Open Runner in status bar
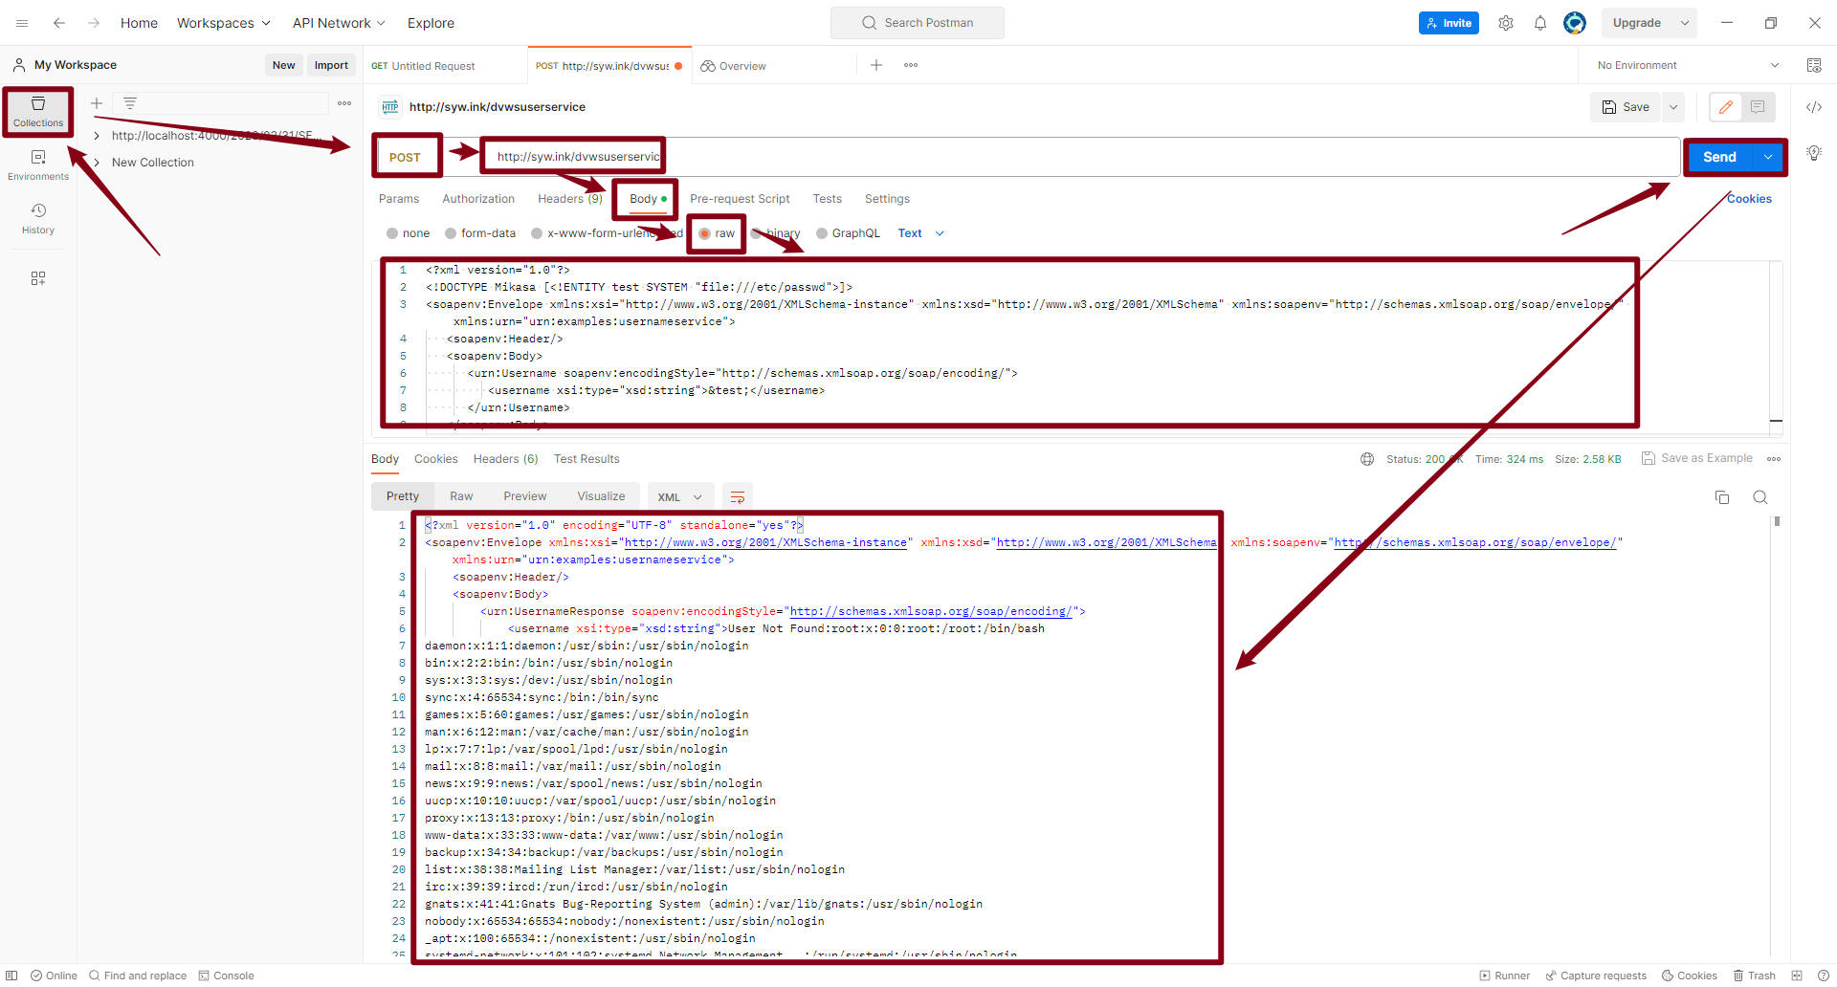 1505,976
